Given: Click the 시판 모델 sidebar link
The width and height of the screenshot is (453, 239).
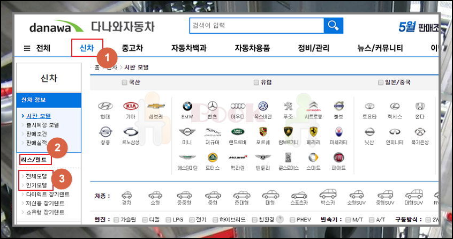Looking at the screenshot, I should tap(39, 116).
